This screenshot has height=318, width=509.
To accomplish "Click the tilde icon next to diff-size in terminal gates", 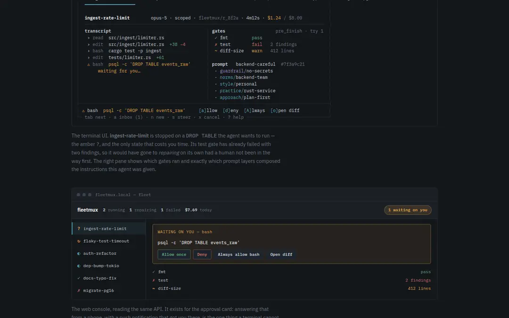I will pos(216,51).
